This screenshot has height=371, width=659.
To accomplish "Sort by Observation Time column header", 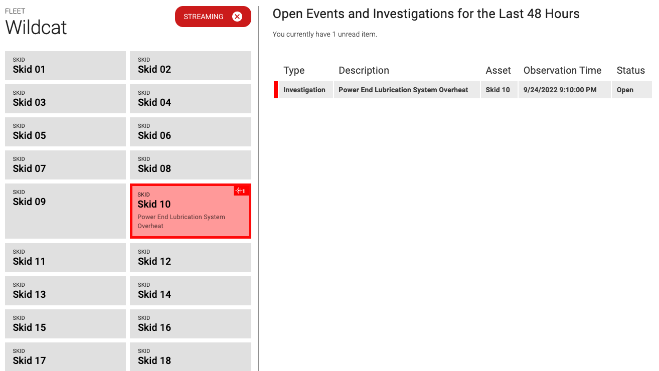I will coord(562,71).
